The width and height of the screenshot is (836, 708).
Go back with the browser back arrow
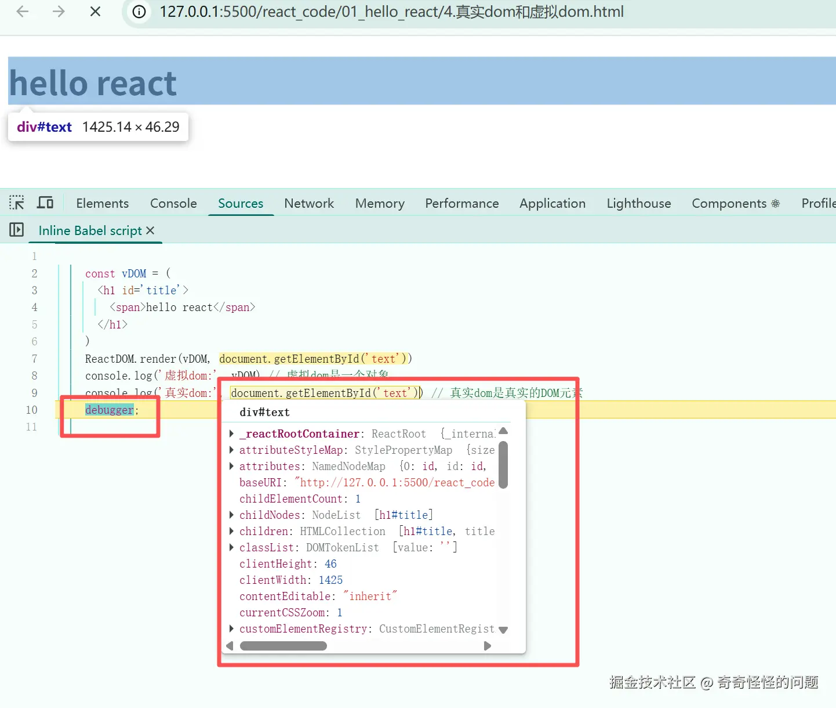point(23,12)
